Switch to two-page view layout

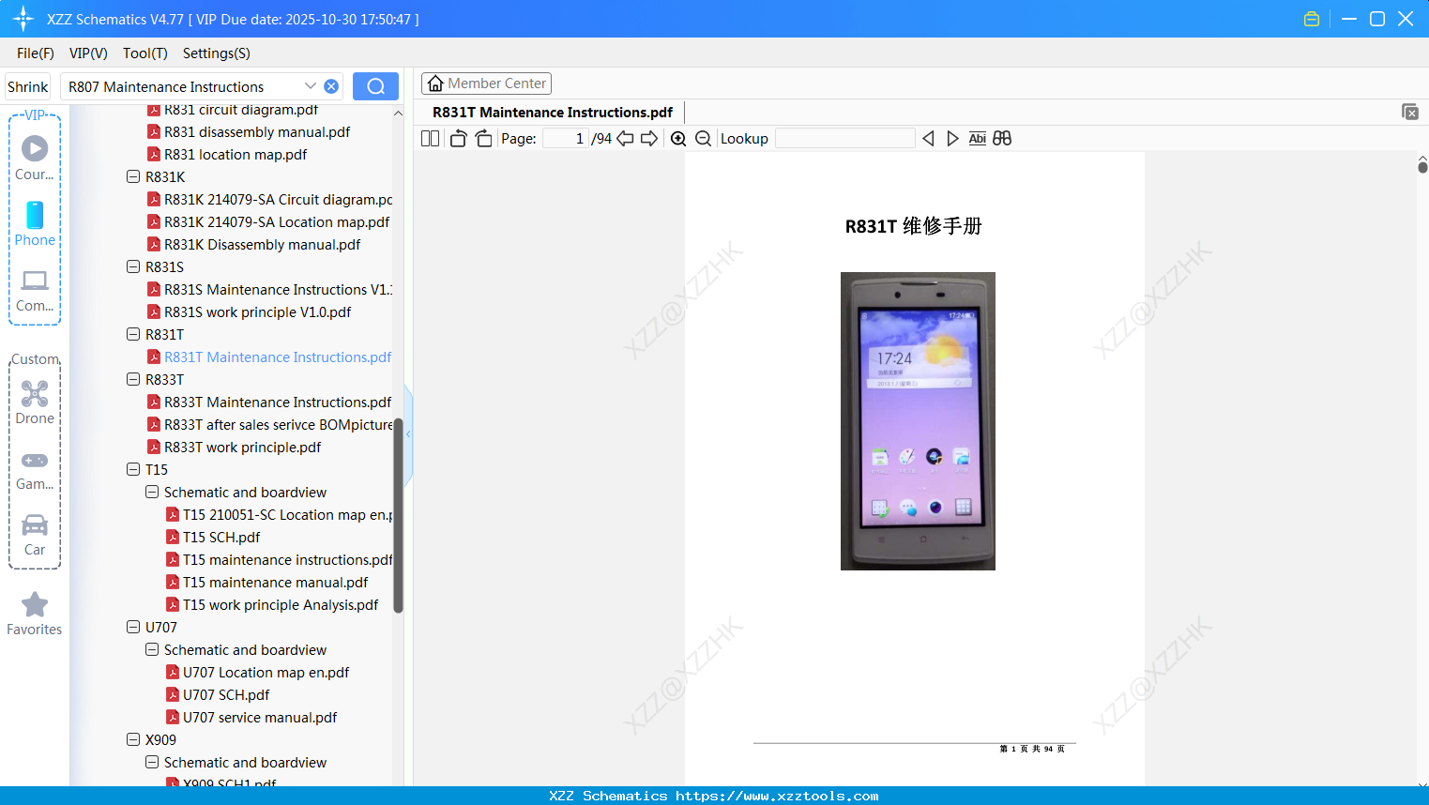click(x=429, y=137)
